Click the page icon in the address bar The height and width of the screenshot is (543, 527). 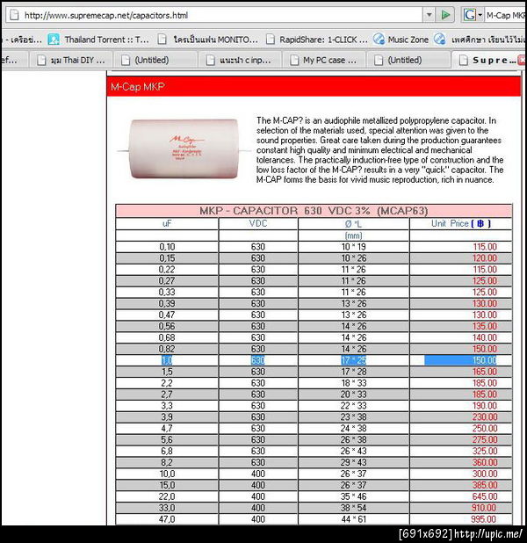tap(14, 15)
